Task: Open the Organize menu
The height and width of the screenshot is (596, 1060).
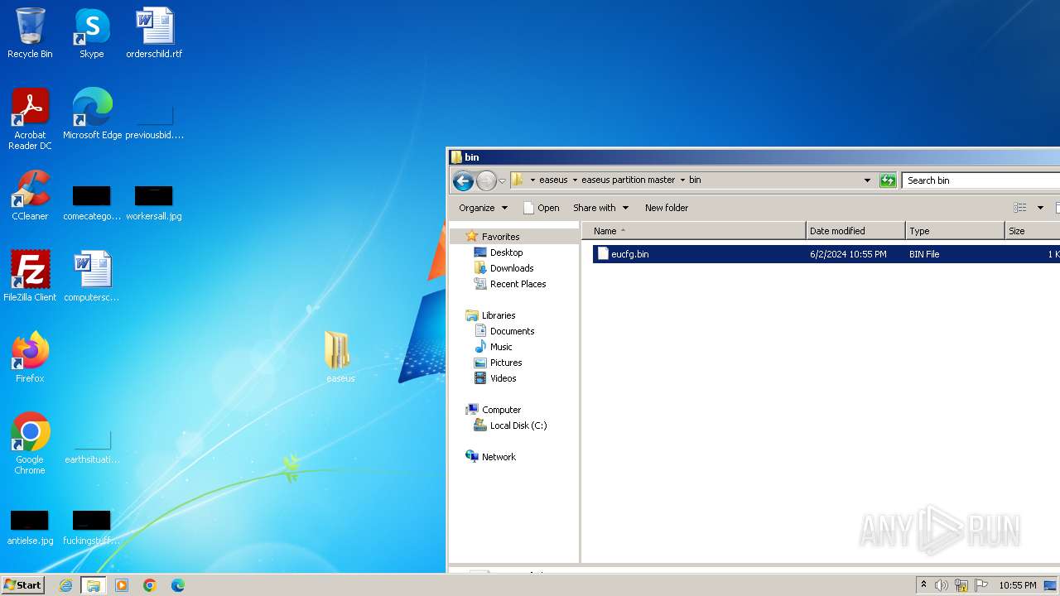Action: point(483,208)
